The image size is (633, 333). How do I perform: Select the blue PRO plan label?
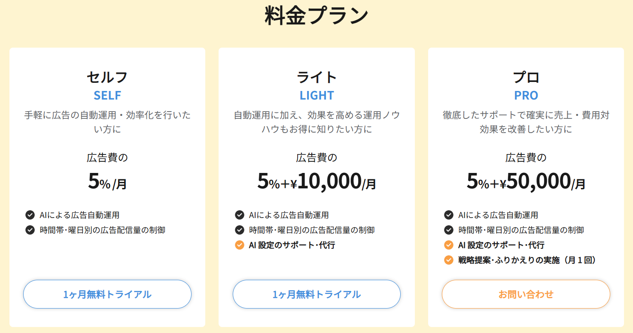click(x=526, y=95)
